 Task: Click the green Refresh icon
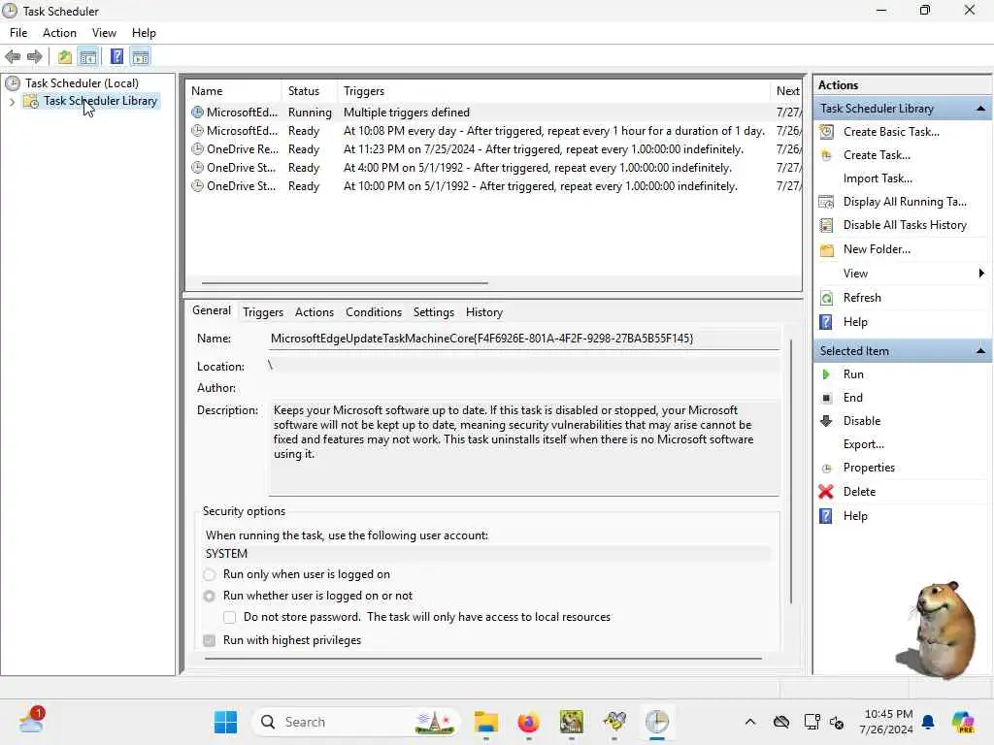click(x=827, y=298)
